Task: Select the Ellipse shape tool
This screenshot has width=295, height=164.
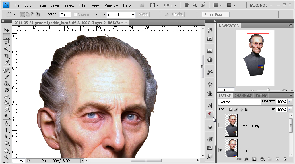Action: 7,143
